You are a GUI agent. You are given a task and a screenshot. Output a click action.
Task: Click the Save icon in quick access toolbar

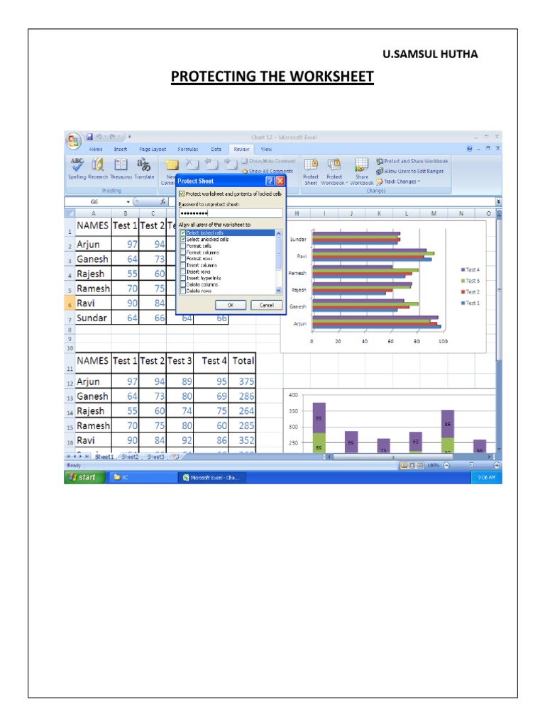89,137
